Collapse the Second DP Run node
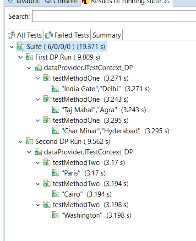Screen dimensions: 196x241 point(21,142)
